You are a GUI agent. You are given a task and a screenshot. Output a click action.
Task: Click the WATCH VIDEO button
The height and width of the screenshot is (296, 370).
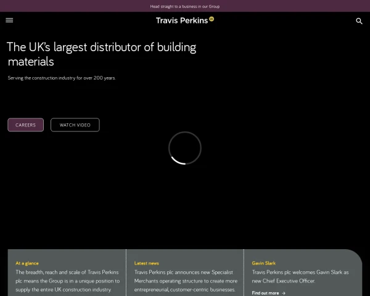[75, 125]
